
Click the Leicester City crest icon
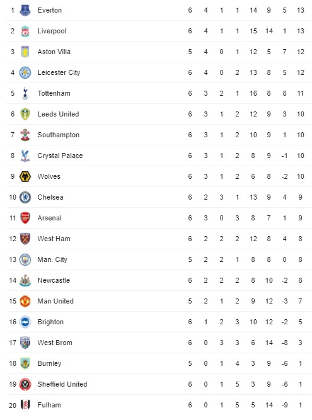point(25,72)
